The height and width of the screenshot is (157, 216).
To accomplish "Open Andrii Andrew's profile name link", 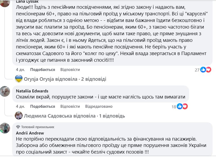I will click(x=30, y=133).
